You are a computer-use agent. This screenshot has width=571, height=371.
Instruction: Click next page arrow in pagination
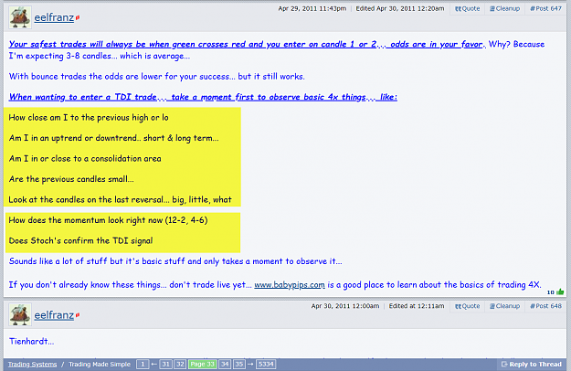tap(250, 364)
